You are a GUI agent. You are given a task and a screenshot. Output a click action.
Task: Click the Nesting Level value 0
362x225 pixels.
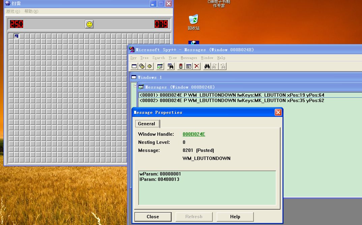(184, 142)
